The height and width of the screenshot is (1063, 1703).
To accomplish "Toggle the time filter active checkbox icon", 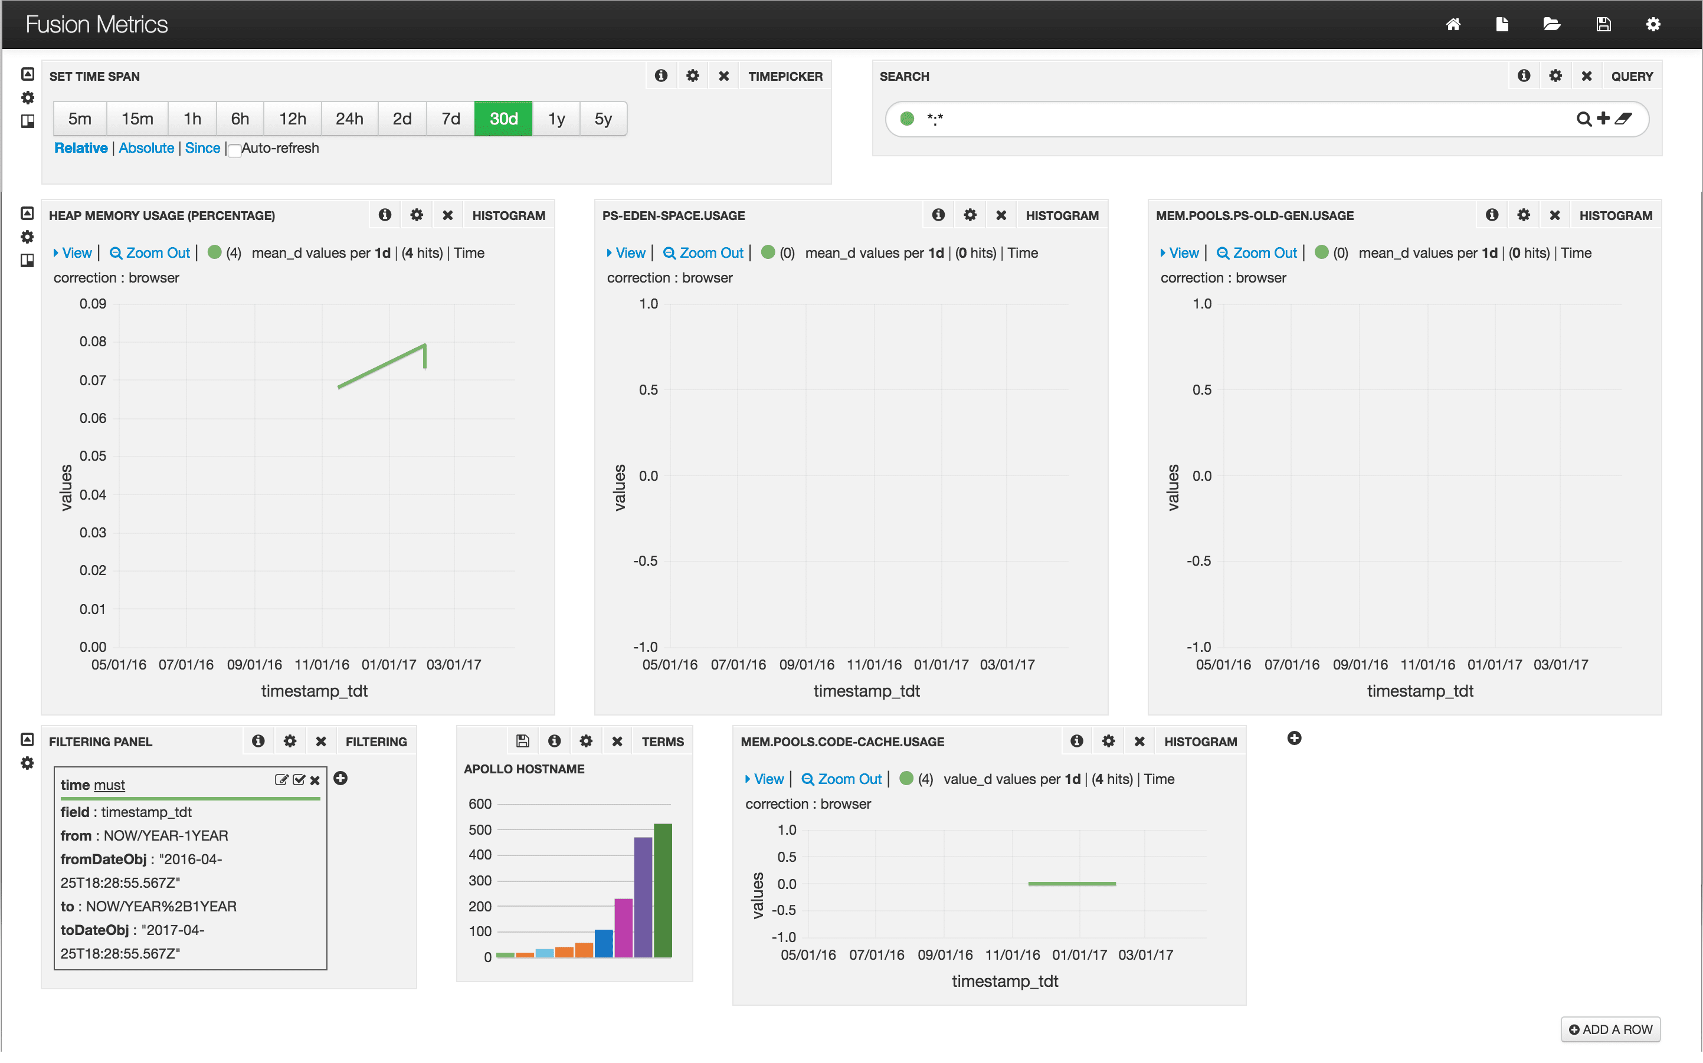I will point(299,780).
